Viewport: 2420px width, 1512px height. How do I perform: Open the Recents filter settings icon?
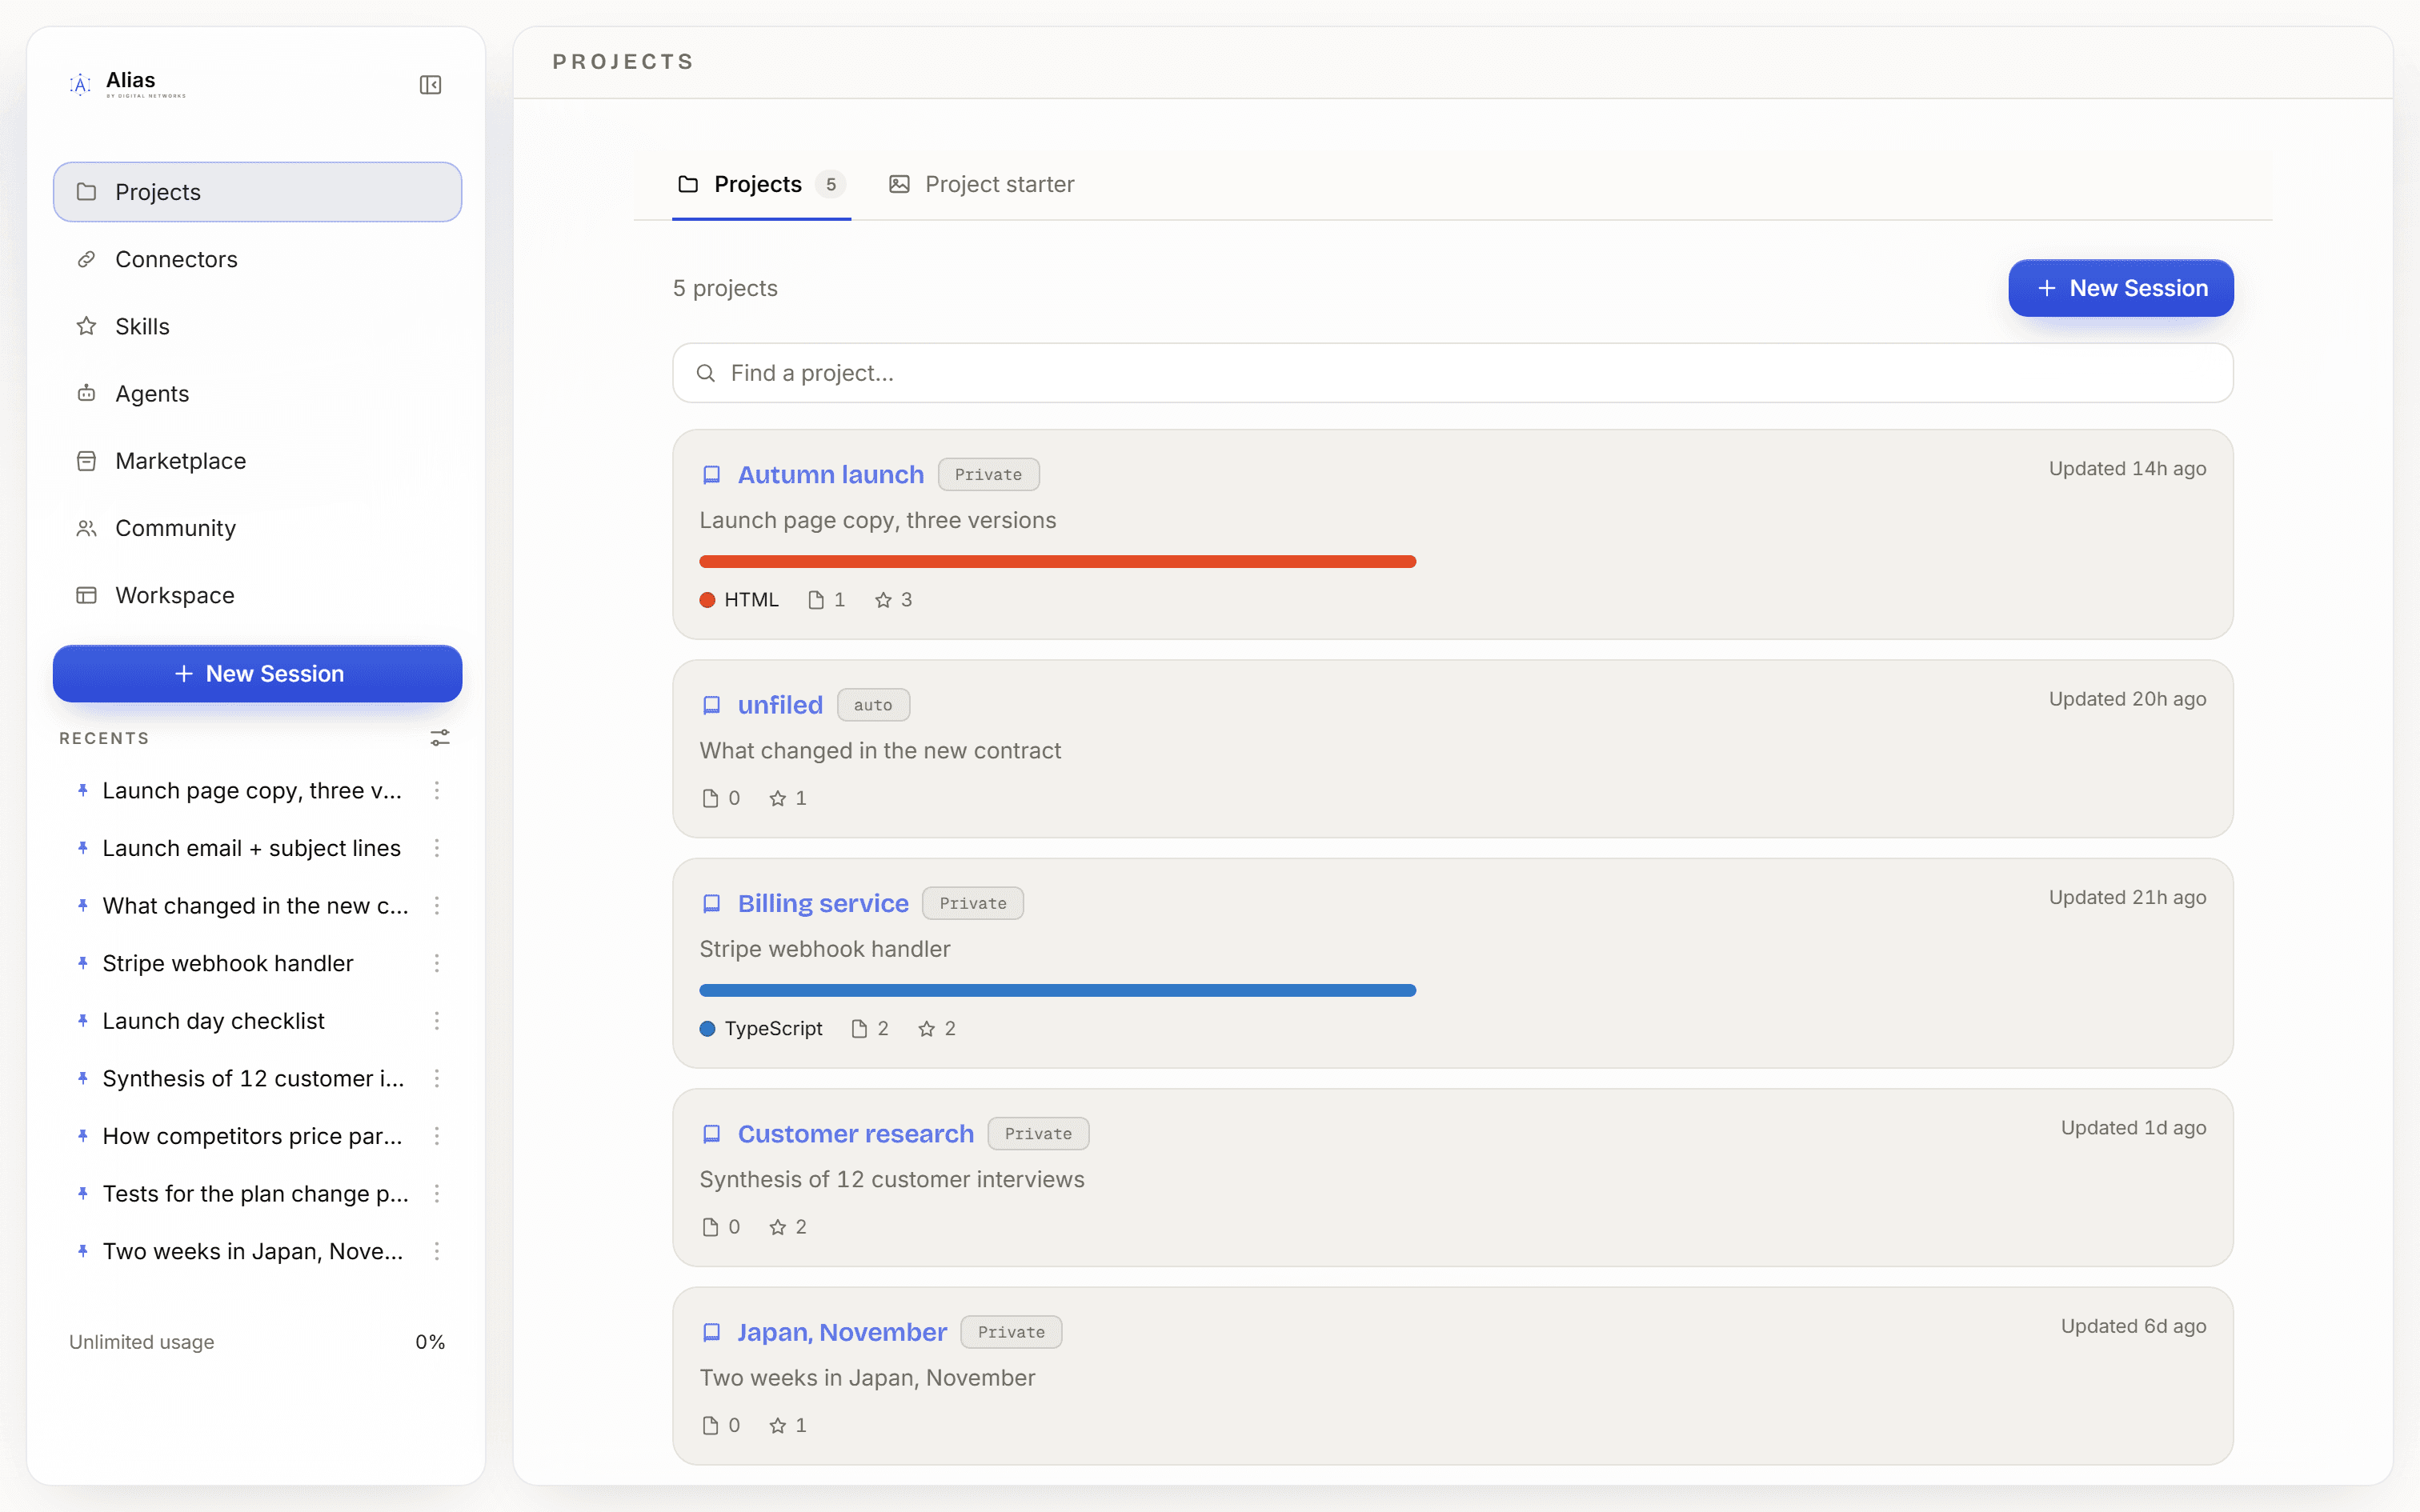coord(440,738)
